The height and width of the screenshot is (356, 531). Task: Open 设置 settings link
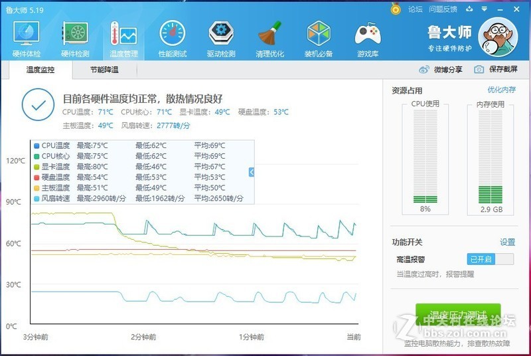[x=507, y=242]
